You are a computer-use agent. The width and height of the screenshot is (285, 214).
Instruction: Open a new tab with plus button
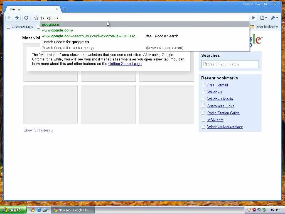[x=65, y=9]
